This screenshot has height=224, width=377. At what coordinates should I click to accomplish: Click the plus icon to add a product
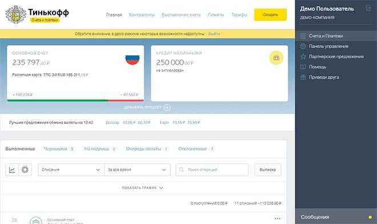167,107
